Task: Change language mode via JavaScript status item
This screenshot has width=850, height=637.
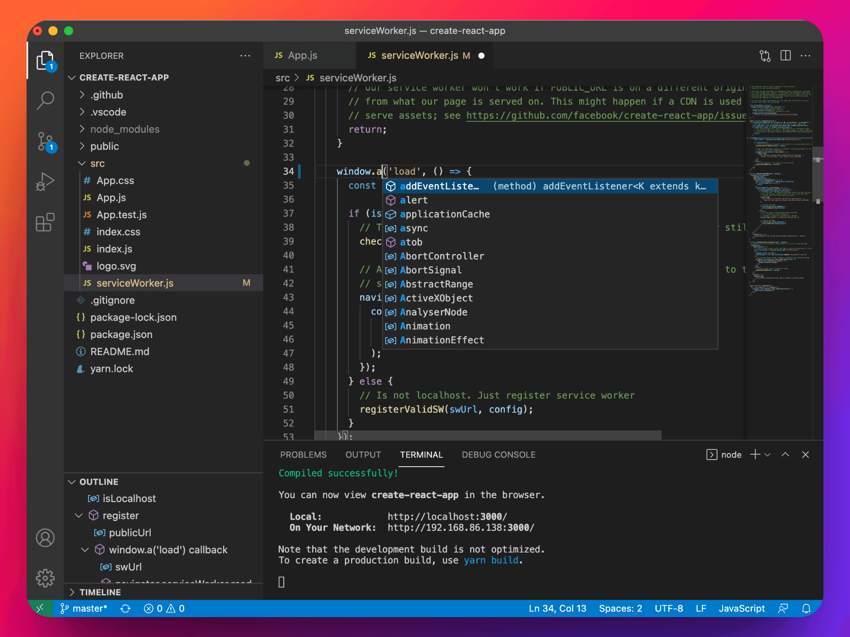Action: [742, 609]
